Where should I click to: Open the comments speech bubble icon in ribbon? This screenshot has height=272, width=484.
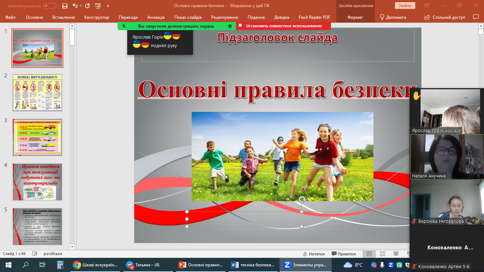coord(476,17)
